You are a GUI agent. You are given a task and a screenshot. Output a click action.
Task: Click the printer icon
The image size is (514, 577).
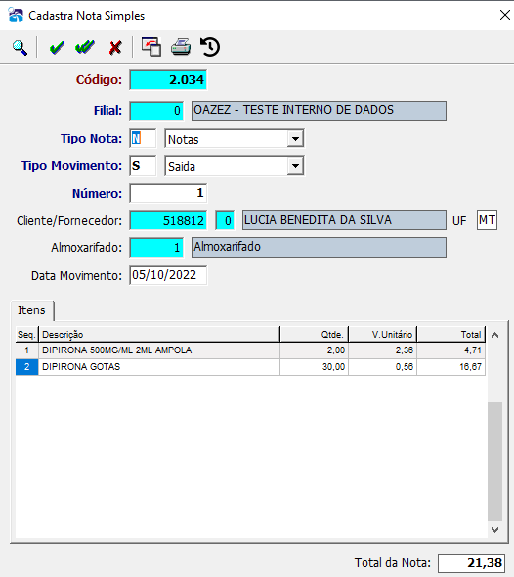(181, 47)
